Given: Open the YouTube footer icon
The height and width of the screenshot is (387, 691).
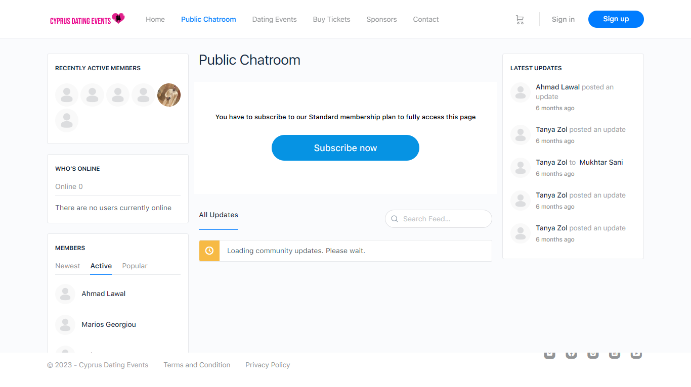Looking at the screenshot, I should tap(636, 355).
